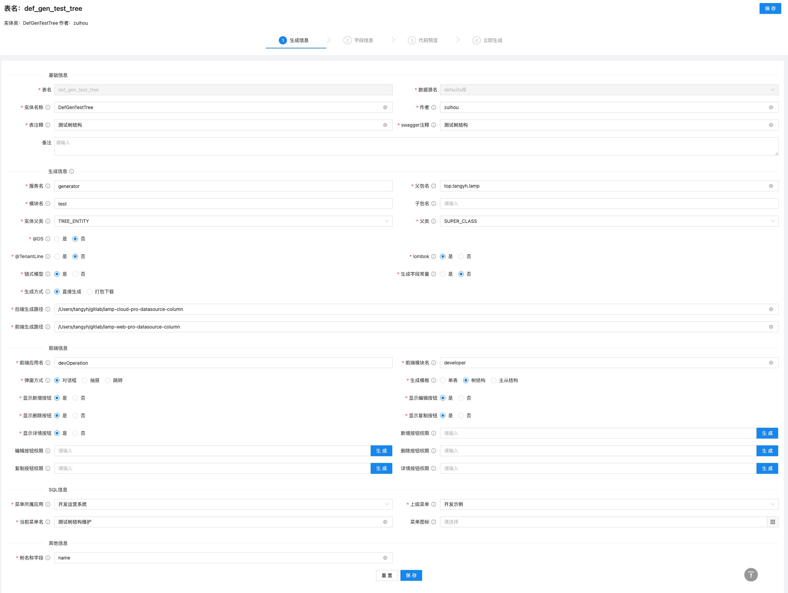Clear the 树名称字段 input via clear icon
788x593 pixels.
click(x=385, y=558)
